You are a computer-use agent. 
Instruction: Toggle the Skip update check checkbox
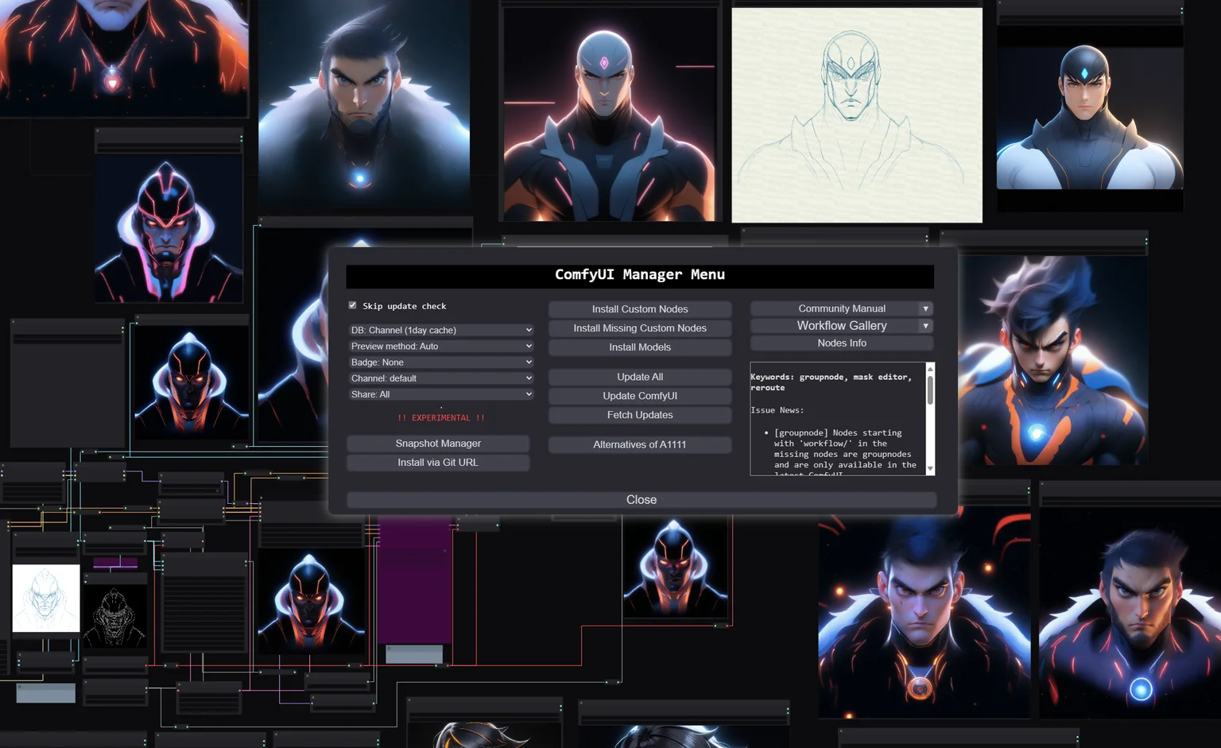pos(352,305)
